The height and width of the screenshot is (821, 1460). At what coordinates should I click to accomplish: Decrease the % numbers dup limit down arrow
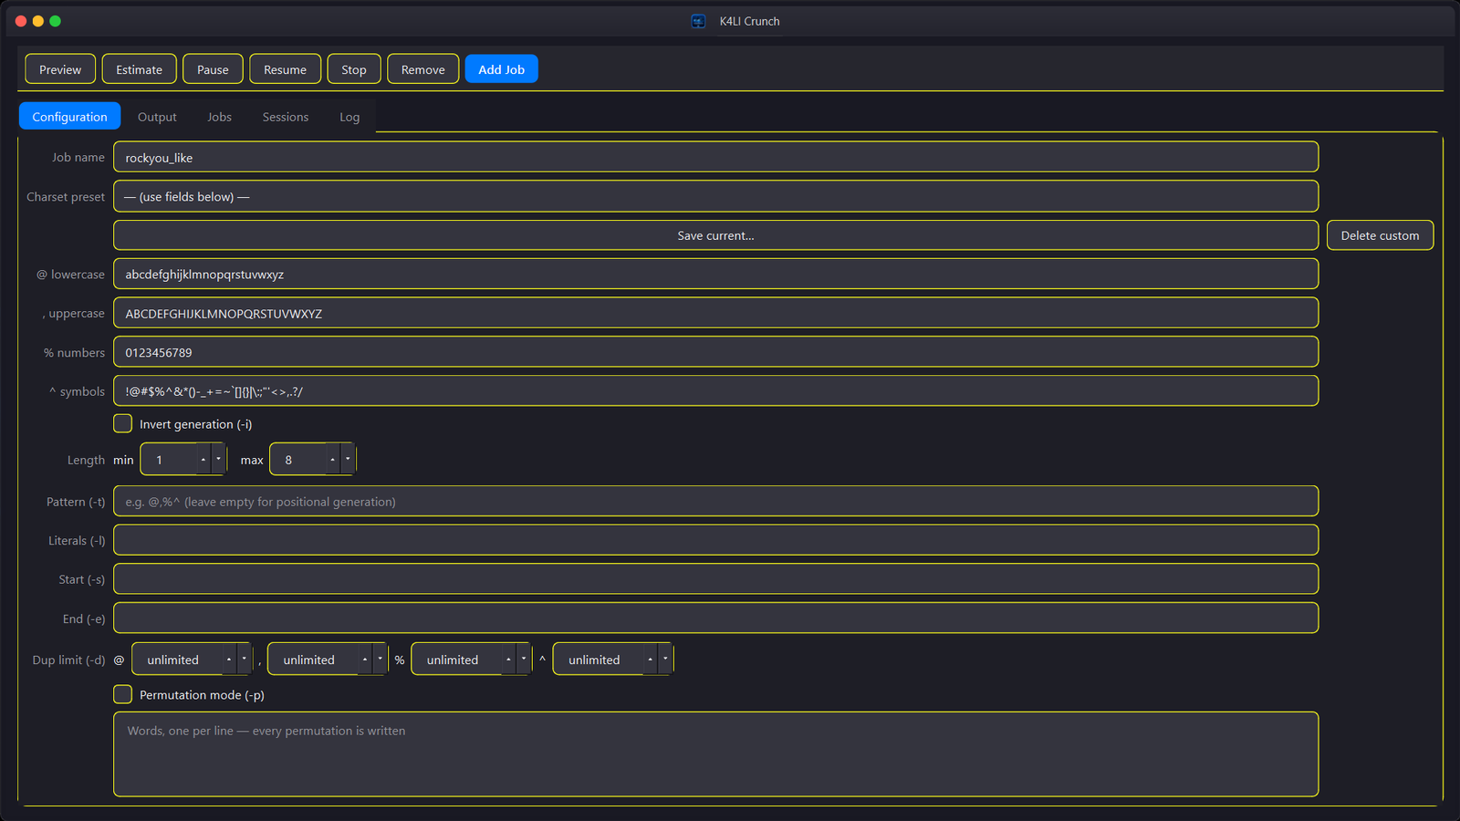pyautogui.click(x=523, y=660)
